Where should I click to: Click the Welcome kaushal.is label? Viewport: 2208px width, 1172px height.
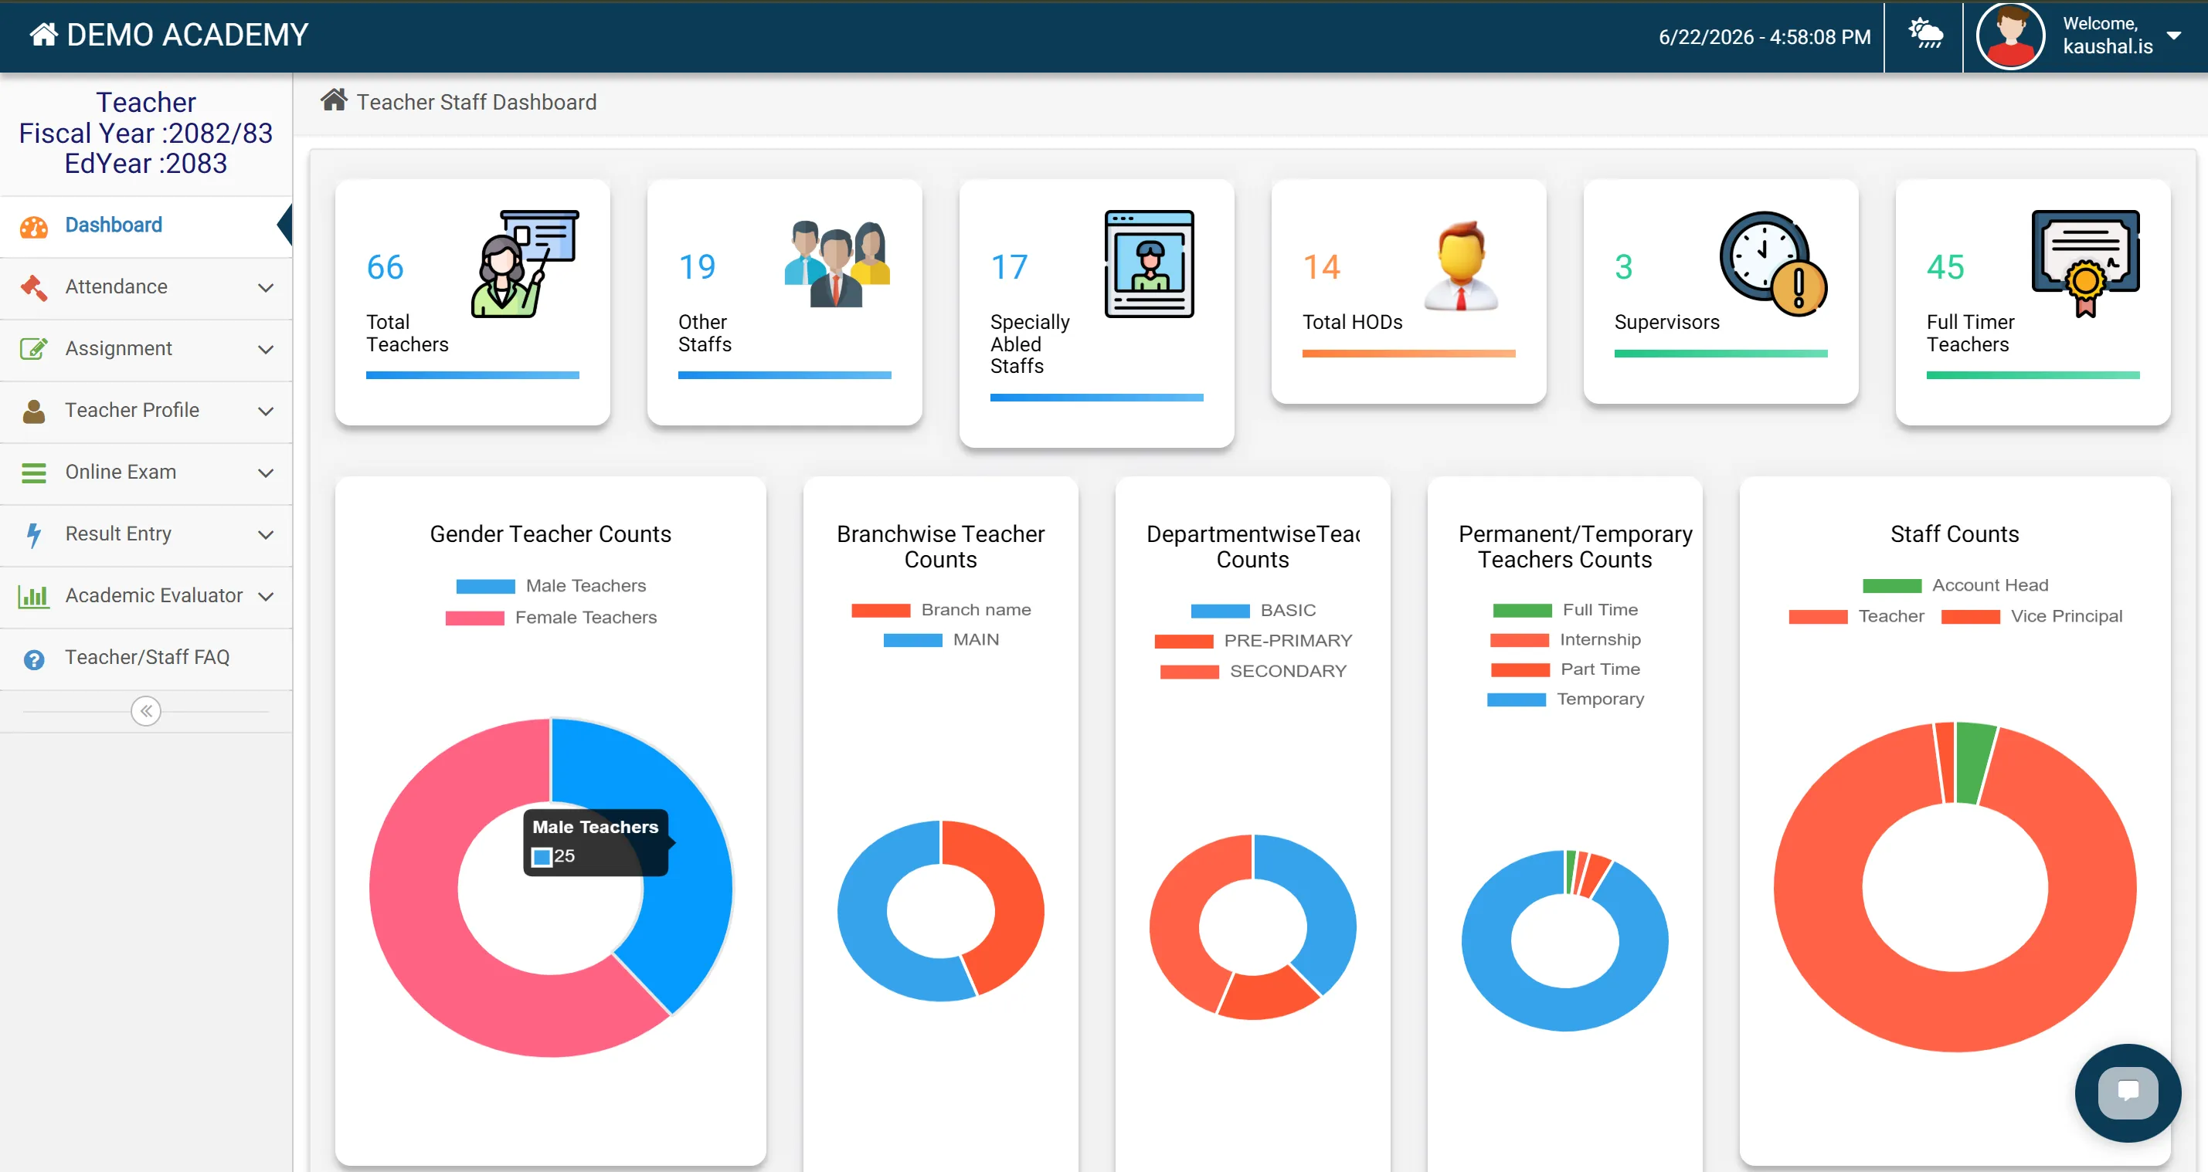[x=2107, y=35]
